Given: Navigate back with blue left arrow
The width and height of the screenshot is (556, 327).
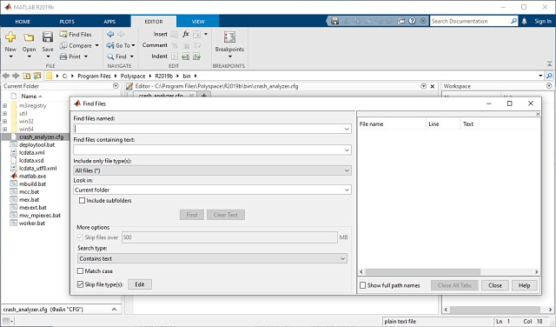Looking at the screenshot, I should click(110, 34).
